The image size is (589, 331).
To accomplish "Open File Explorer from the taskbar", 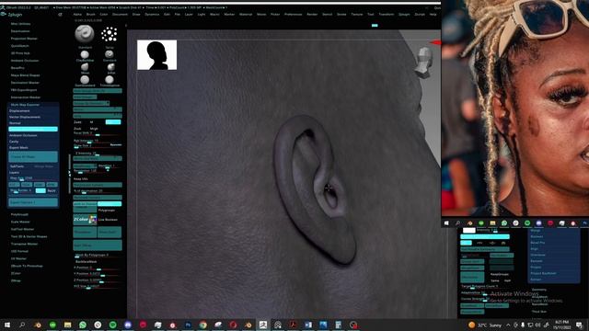I will pos(67,325).
